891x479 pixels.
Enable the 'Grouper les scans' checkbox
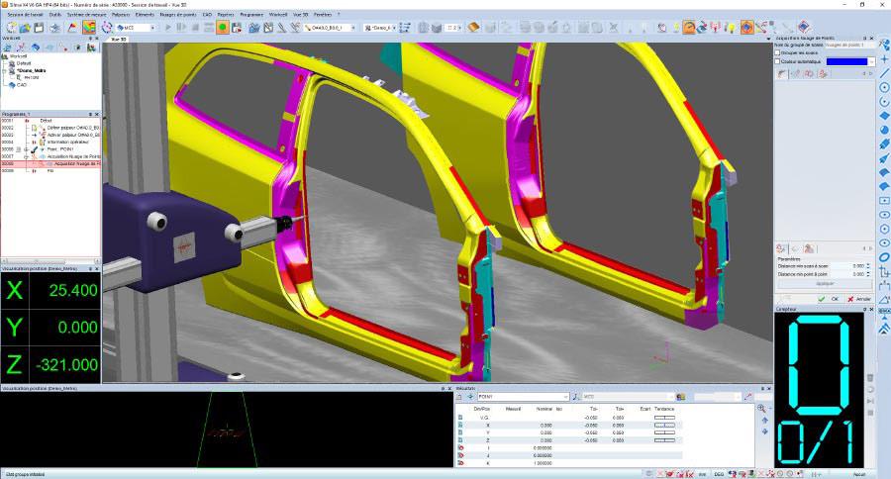(778, 52)
